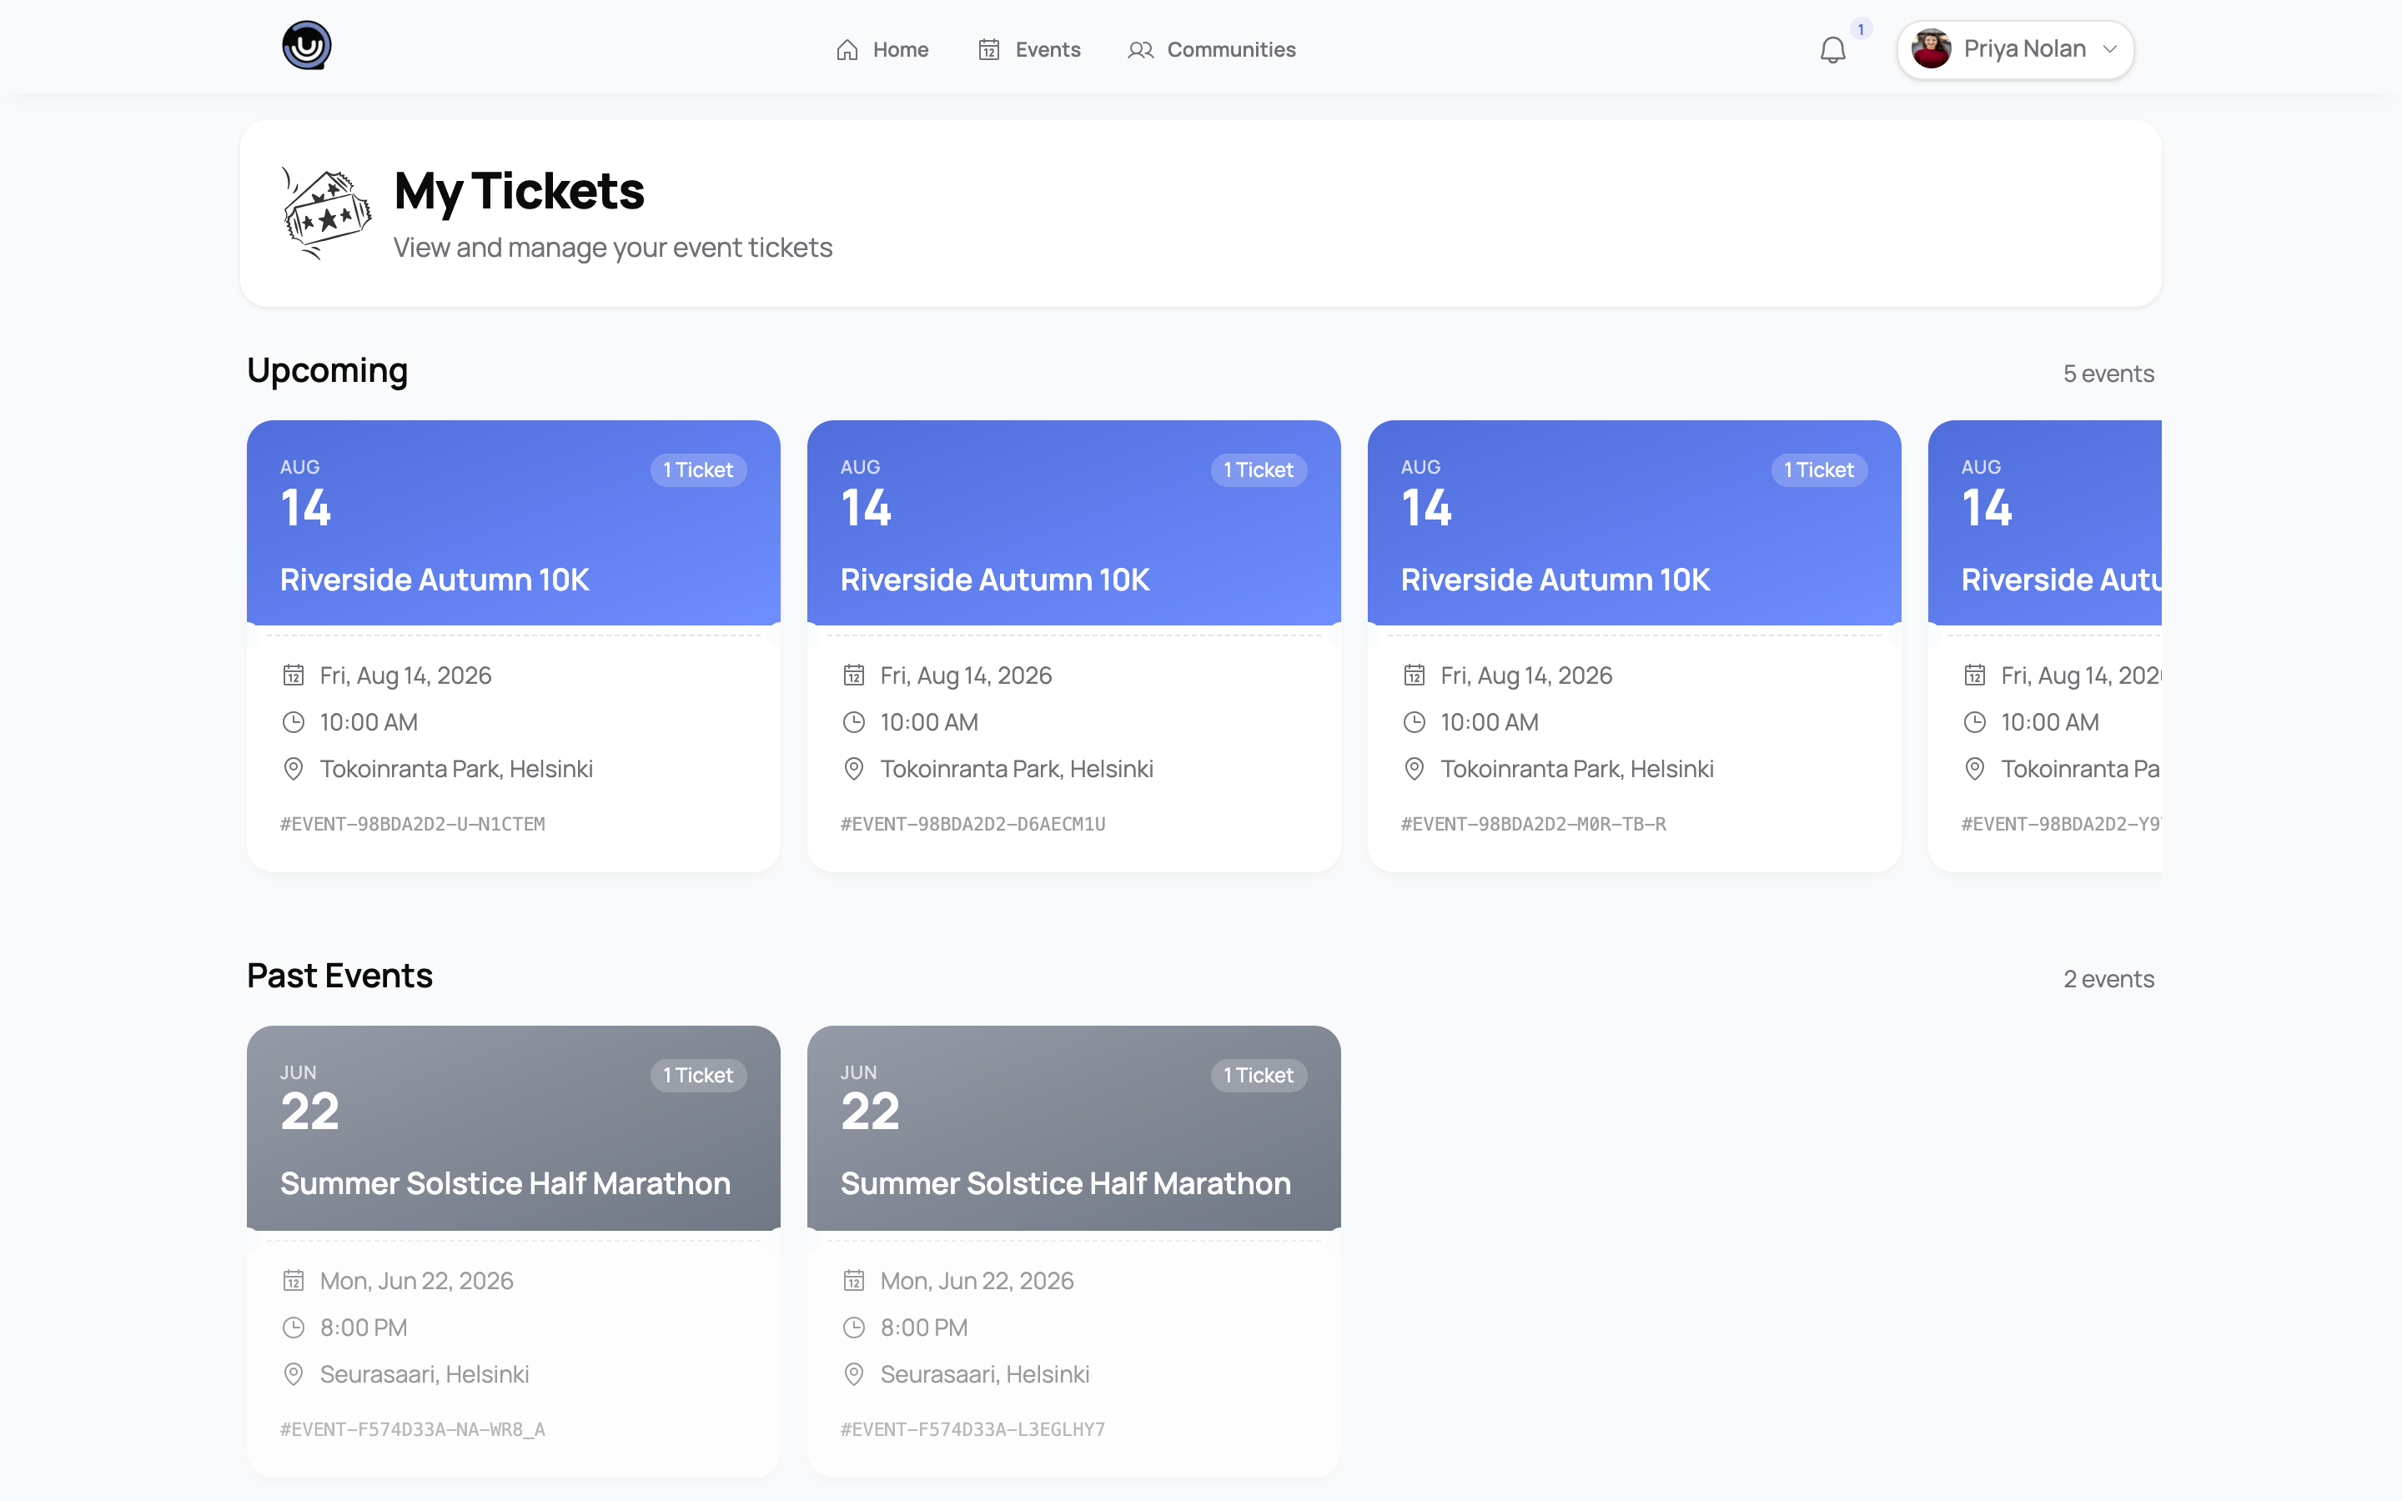Click the #EVENT-F574D33A-L3EGLHY7 code
The width and height of the screenshot is (2402, 1501).
[972, 1429]
